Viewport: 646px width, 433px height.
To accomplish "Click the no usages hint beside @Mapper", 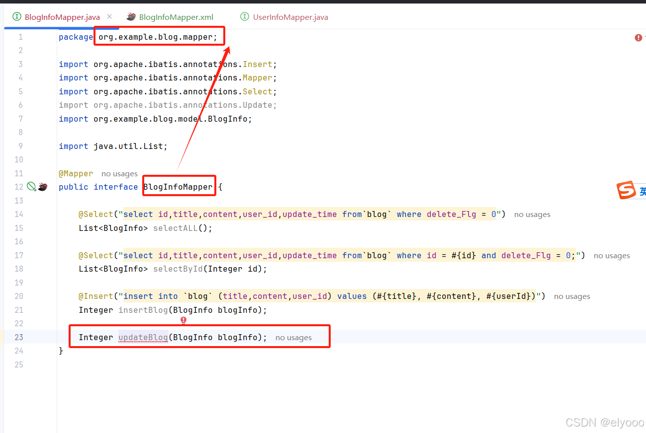I will 119,173.
